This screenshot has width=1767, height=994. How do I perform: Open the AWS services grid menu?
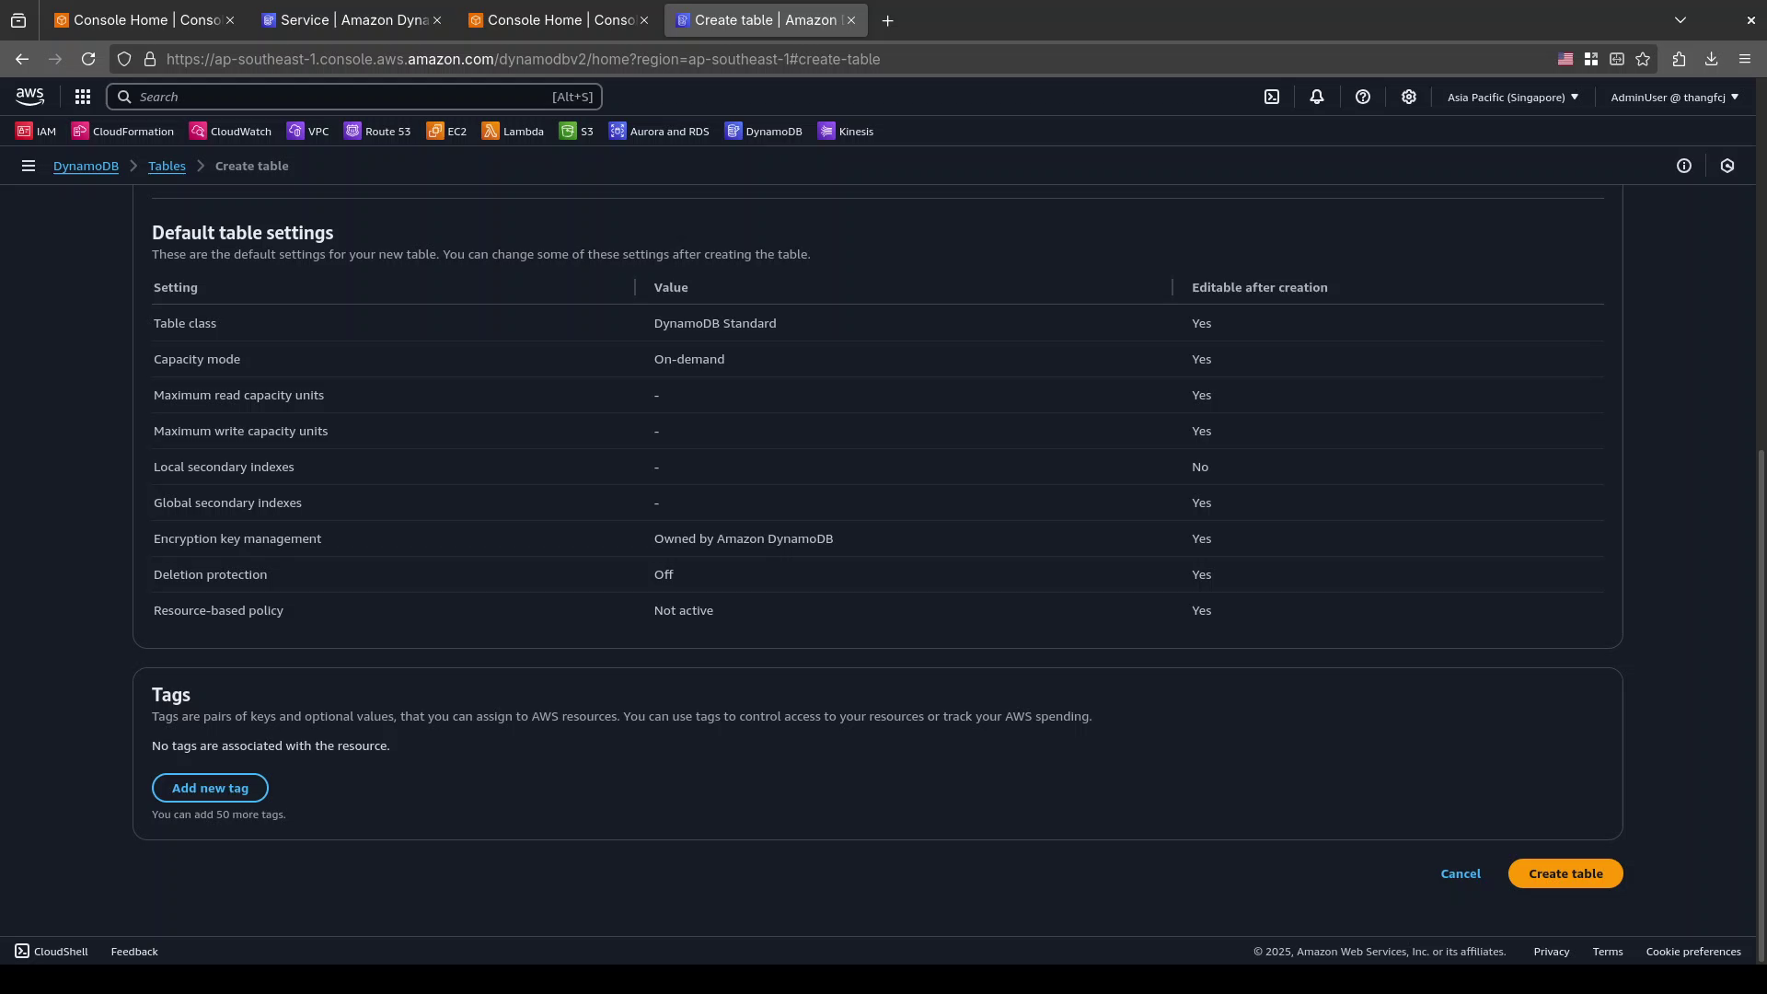pyautogui.click(x=82, y=97)
